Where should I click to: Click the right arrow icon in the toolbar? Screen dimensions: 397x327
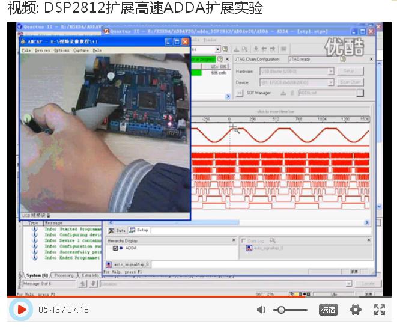(273, 49)
